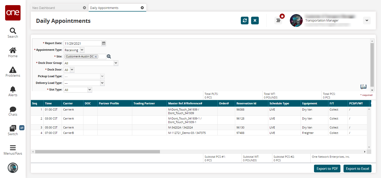Click the Switch windows icon

(x=13, y=128)
